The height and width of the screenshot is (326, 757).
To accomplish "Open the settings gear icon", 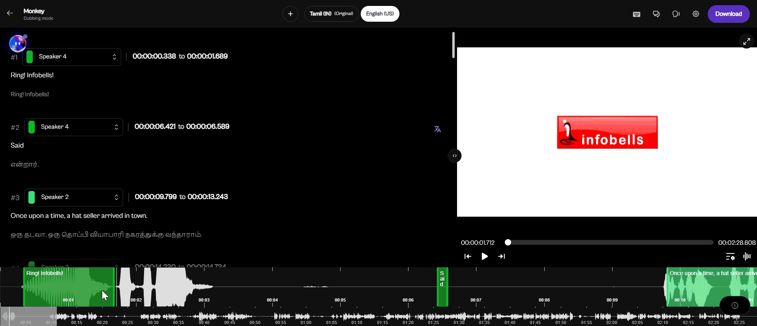I will coord(695,14).
